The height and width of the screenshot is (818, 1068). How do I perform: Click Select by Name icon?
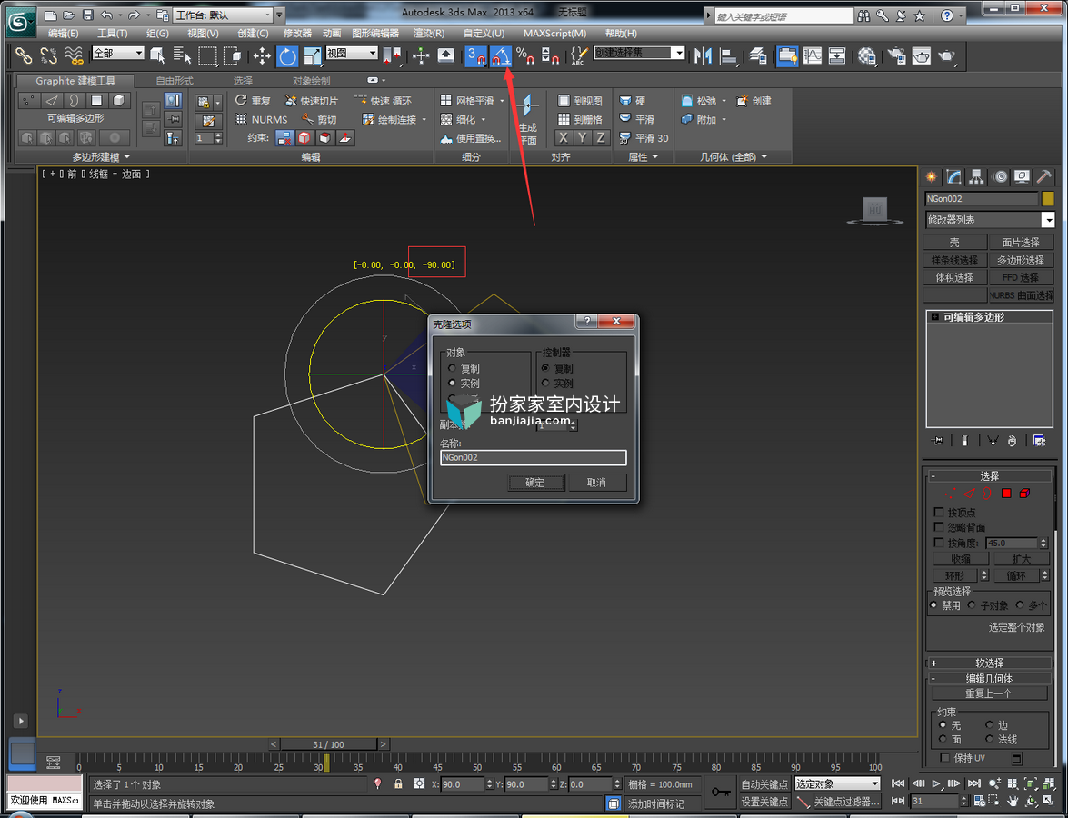pos(182,55)
